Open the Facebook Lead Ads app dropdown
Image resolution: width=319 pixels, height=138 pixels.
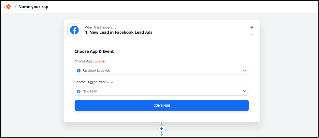162,70
